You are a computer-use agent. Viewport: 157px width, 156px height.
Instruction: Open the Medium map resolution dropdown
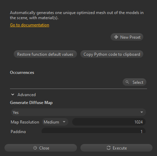pyautogui.click(x=55, y=122)
